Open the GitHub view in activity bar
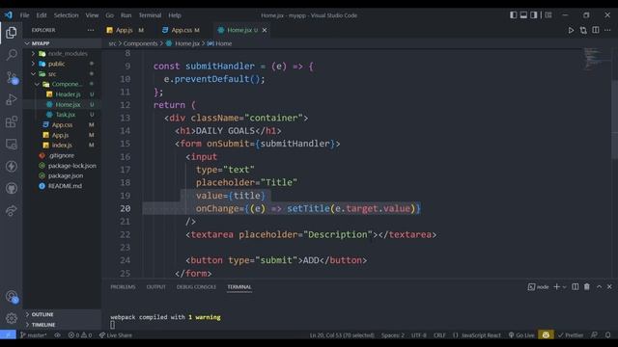This screenshot has height=347, width=618. pyautogui.click(x=11, y=189)
